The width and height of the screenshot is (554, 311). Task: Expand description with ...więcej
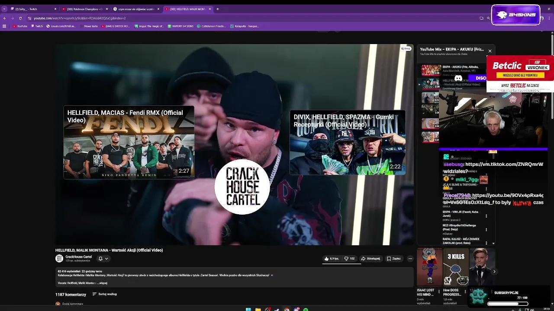[x=102, y=283]
